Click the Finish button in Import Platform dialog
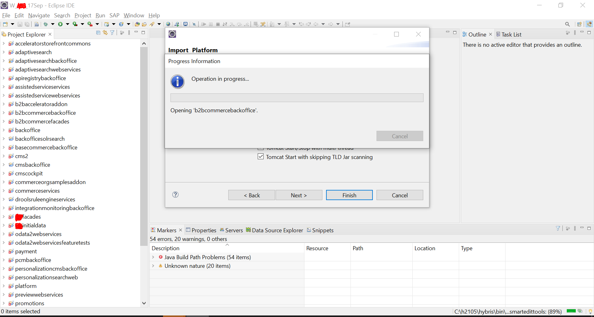This screenshot has width=594, height=317. tap(349, 195)
